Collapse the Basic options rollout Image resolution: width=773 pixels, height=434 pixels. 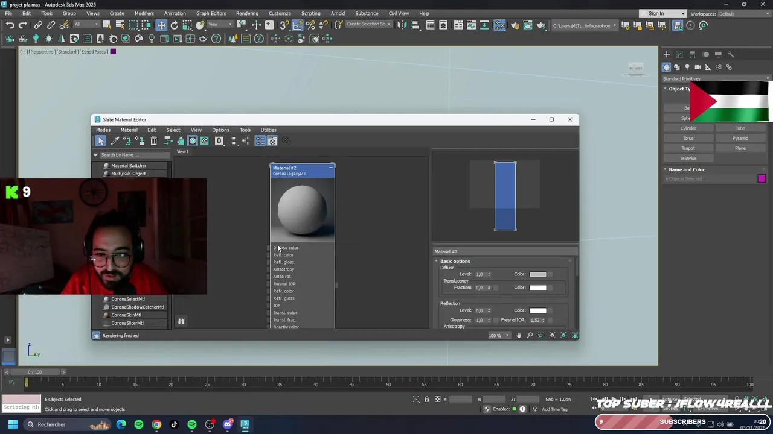coord(437,261)
